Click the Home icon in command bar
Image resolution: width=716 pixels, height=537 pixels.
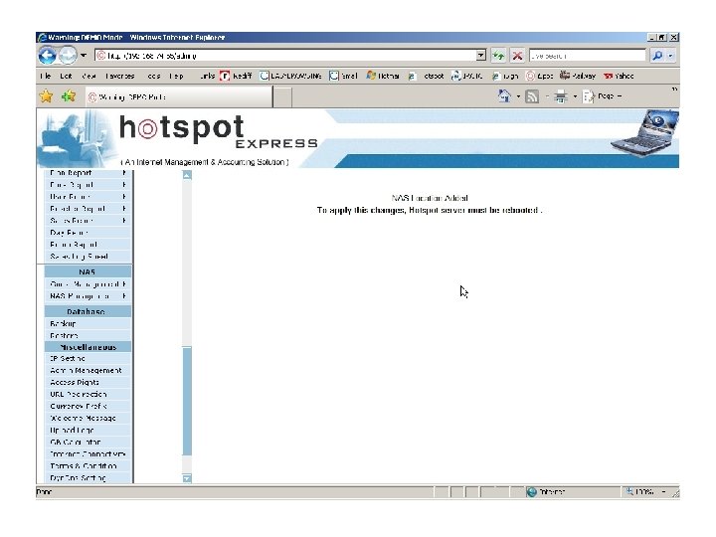coord(504,96)
